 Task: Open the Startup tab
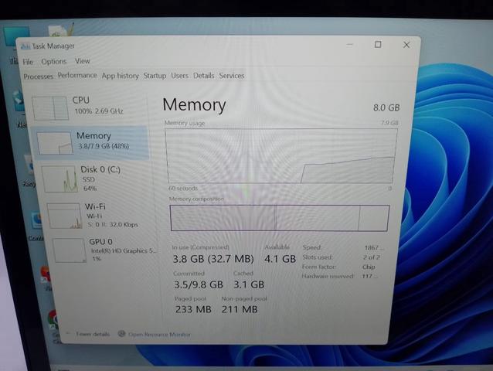pyautogui.click(x=155, y=76)
